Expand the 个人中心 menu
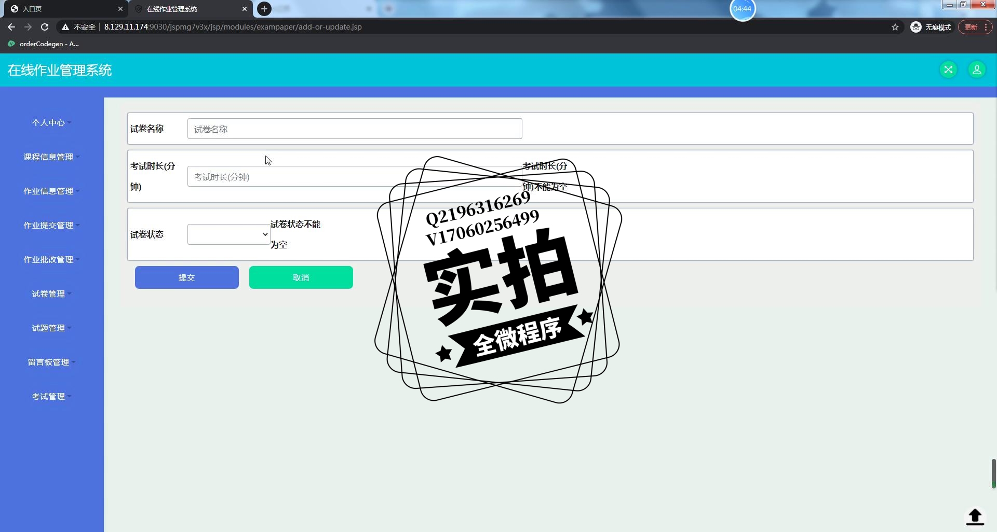The height and width of the screenshot is (532, 997). click(51, 123)
